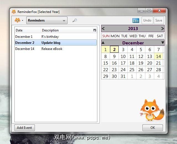
Task: Click the ReminderFox title bar fox icon
Action: tap(14, 12)
